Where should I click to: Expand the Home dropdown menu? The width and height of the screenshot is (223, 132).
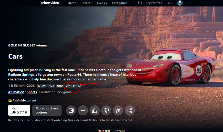pos(73,3)
